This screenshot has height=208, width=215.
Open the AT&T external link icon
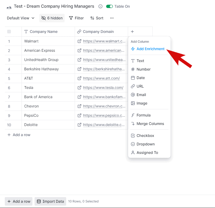pos(79,79)
